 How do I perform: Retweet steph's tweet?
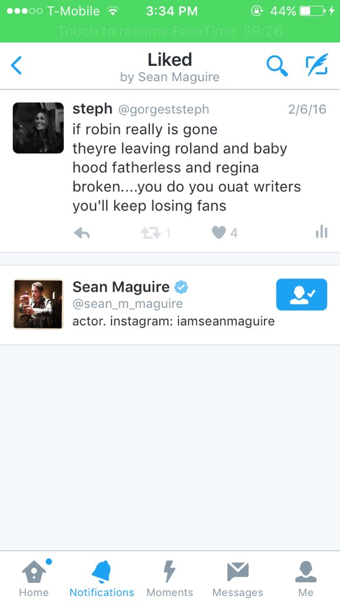tap(150, 233)
